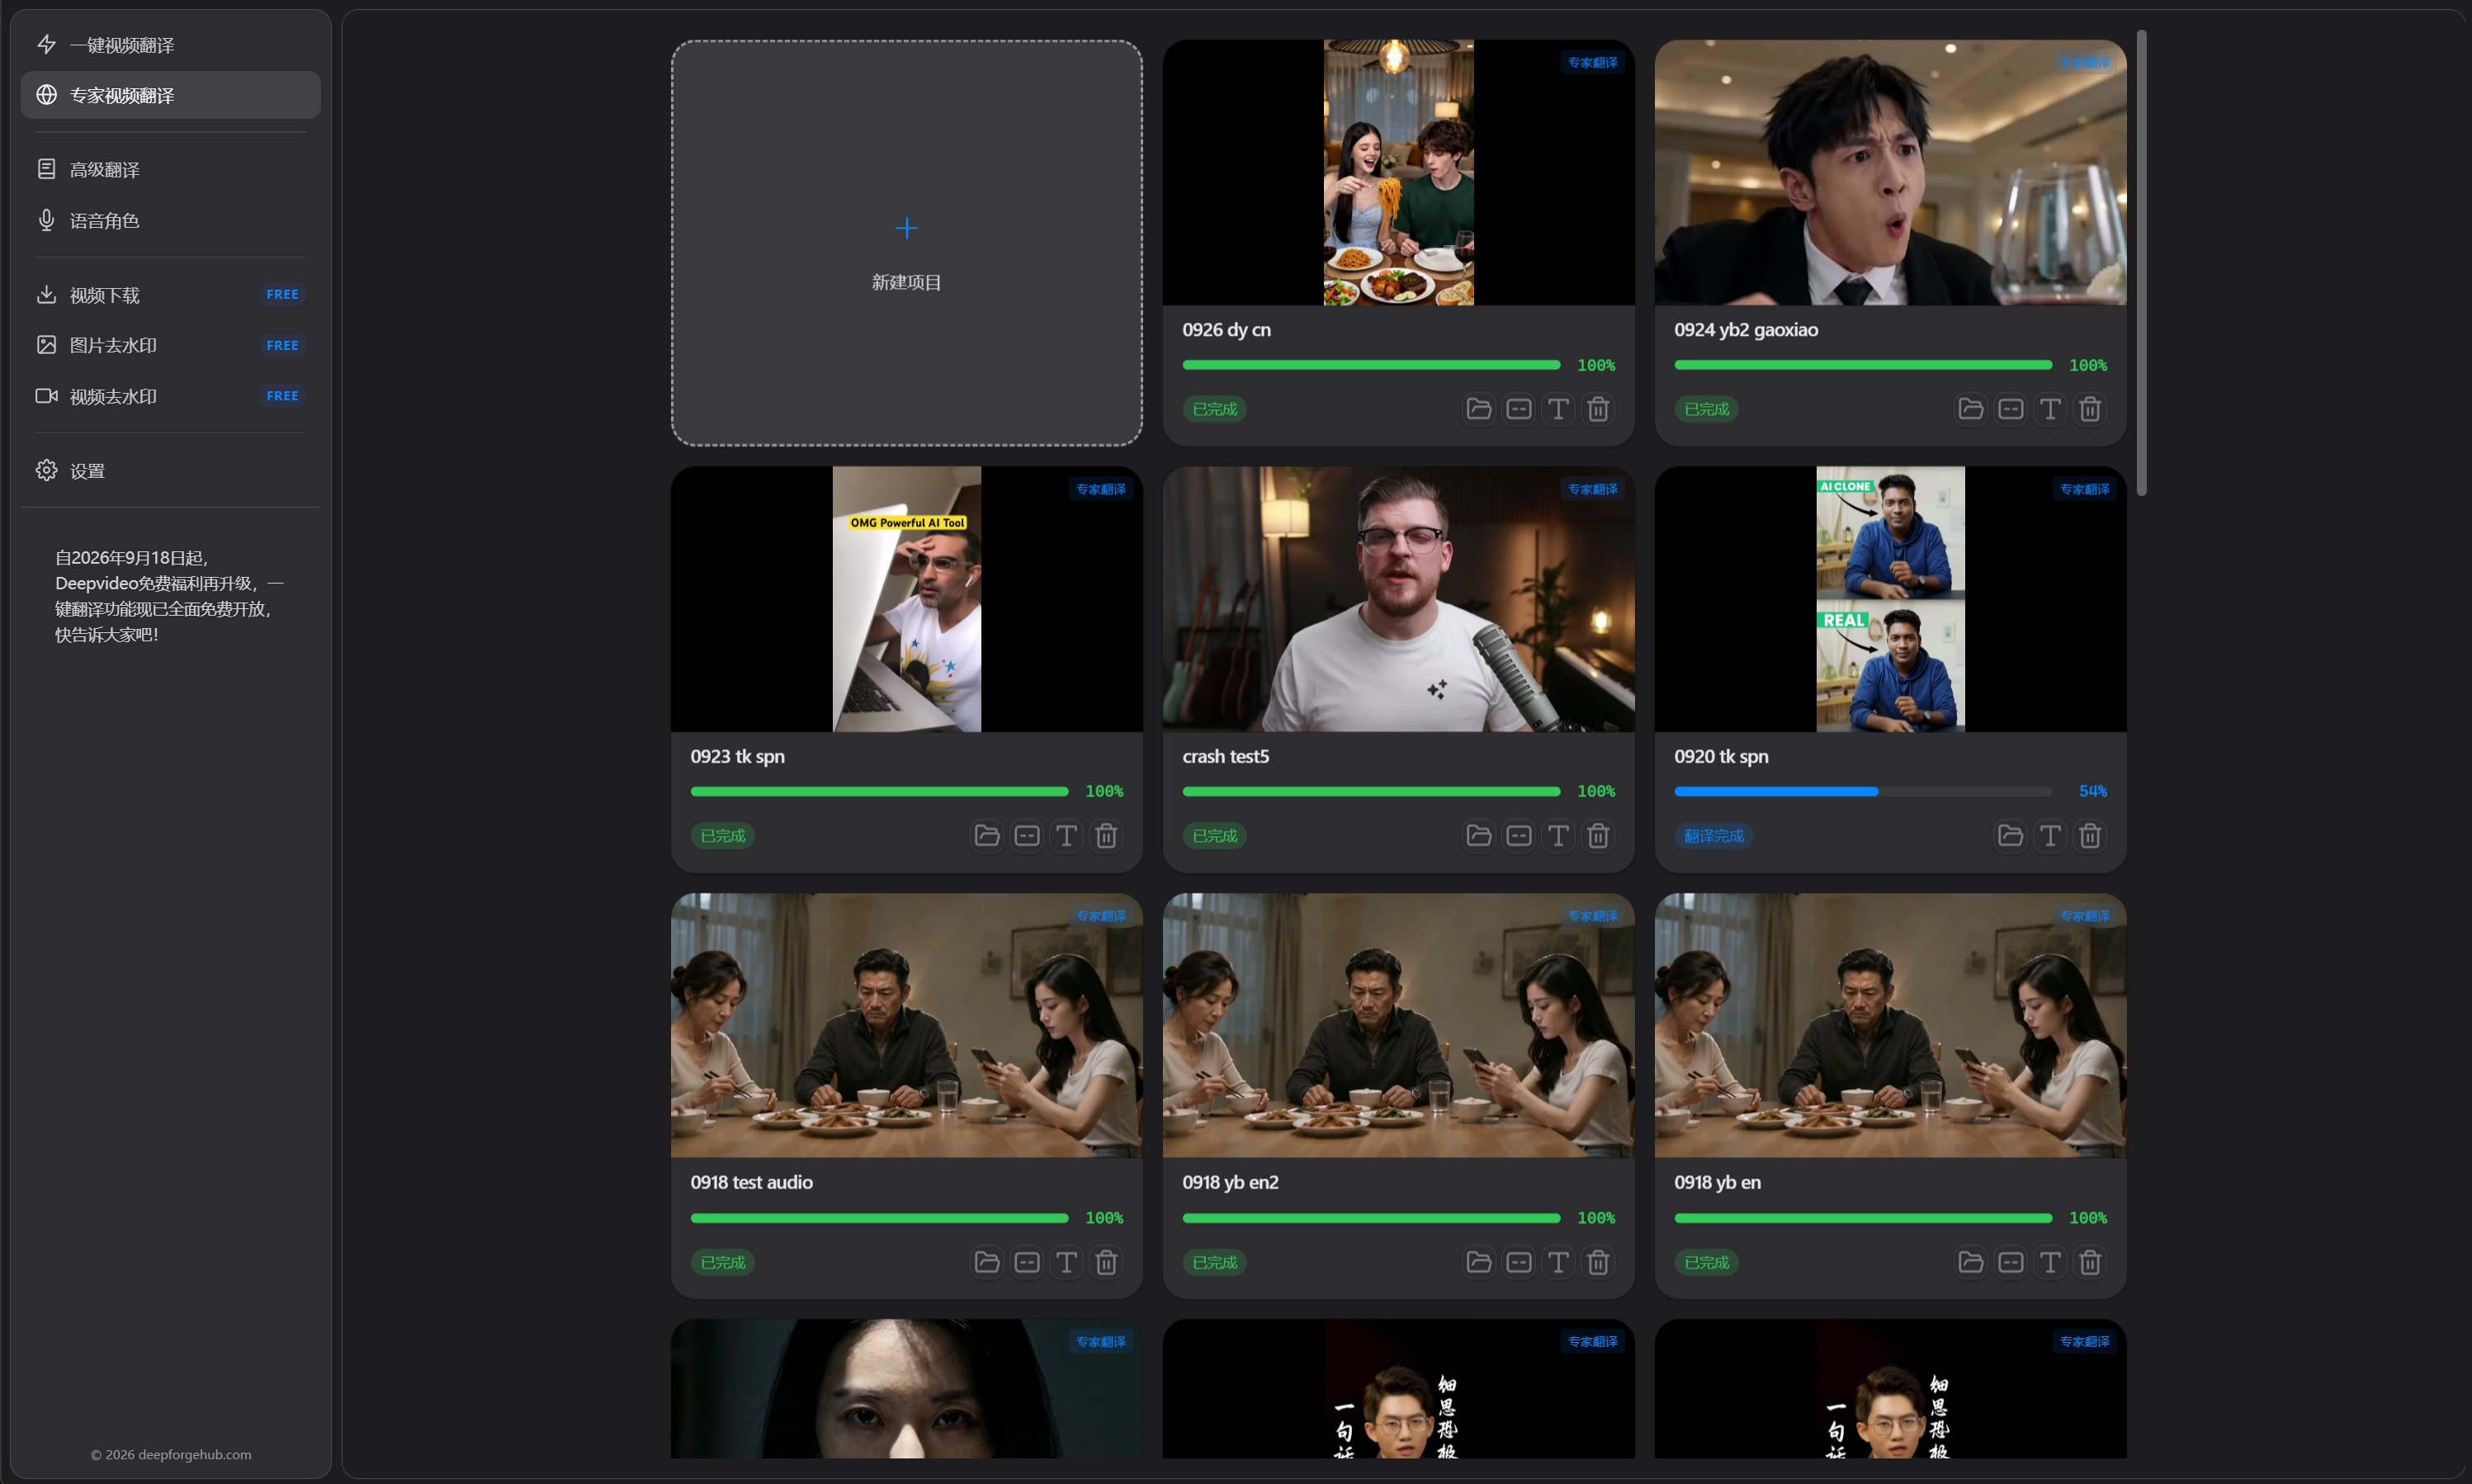Viewport: 2472px width, 1484px height.
Task: Open folder icon on 0920 tk spn card
Action: pos(2010,836)
